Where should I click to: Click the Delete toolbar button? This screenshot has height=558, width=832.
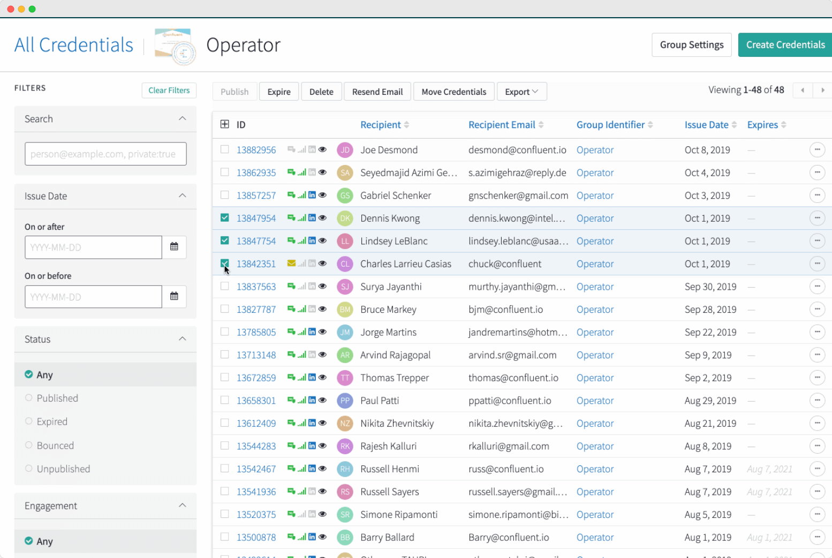[x=321, y=92]
